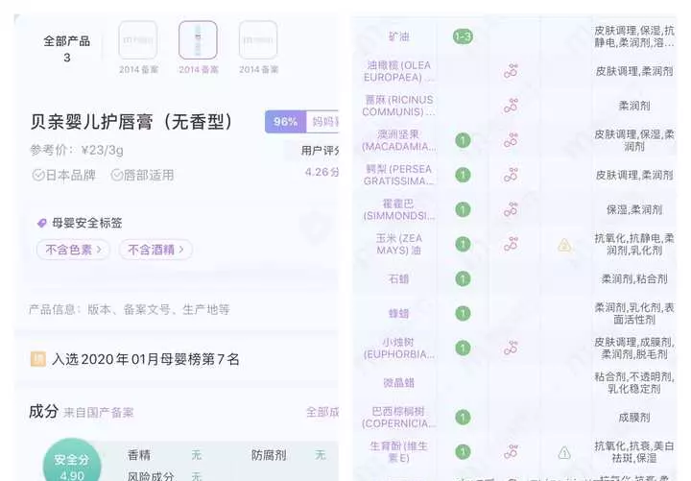Click the 4.26分 user rating value

[322, 172]
